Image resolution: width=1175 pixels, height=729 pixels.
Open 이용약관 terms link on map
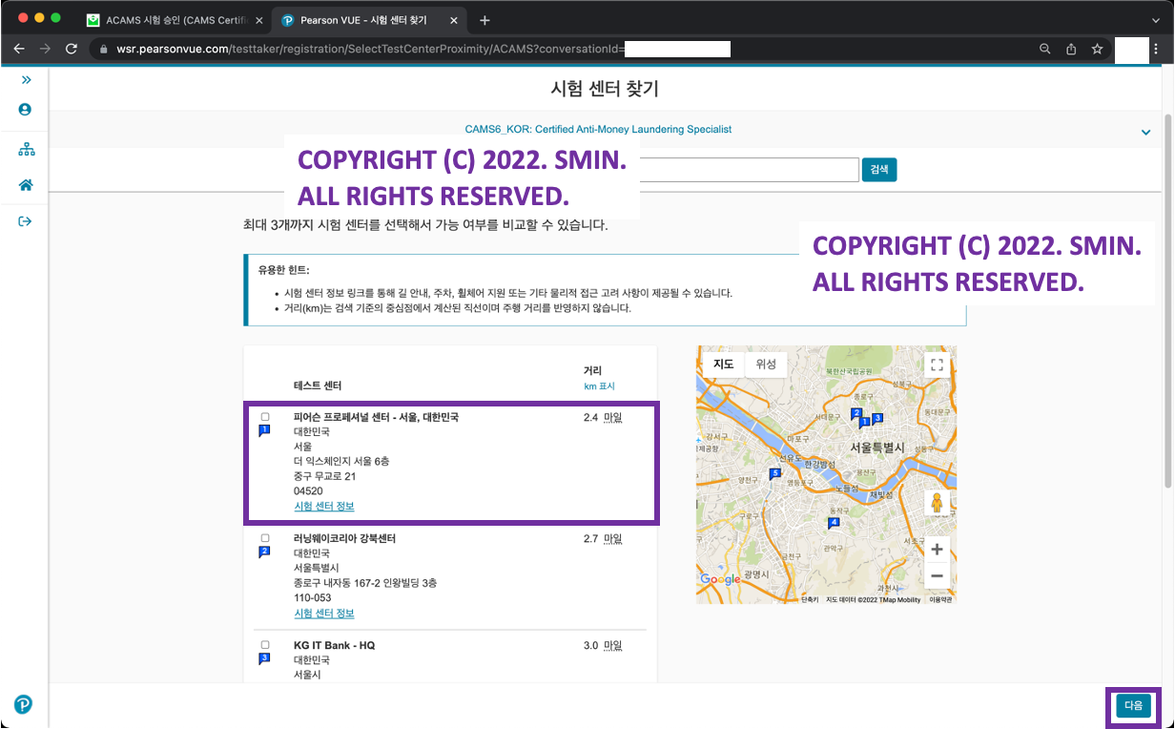940,600
